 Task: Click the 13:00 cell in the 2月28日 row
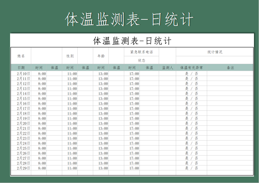(101, 163)
